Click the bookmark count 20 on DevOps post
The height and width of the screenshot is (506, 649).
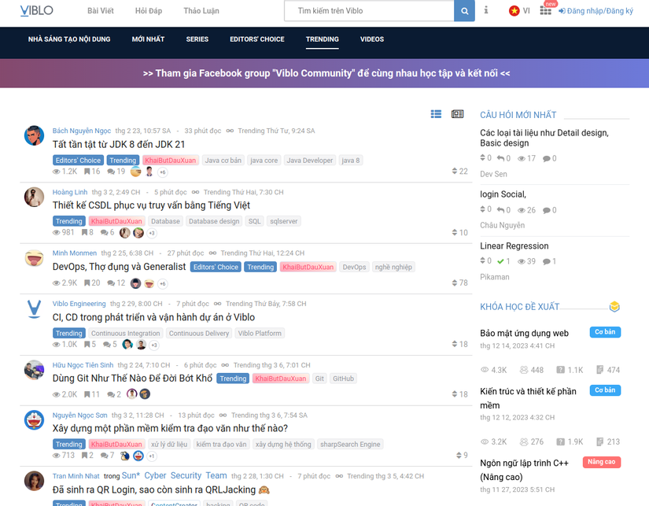point(92,283)
